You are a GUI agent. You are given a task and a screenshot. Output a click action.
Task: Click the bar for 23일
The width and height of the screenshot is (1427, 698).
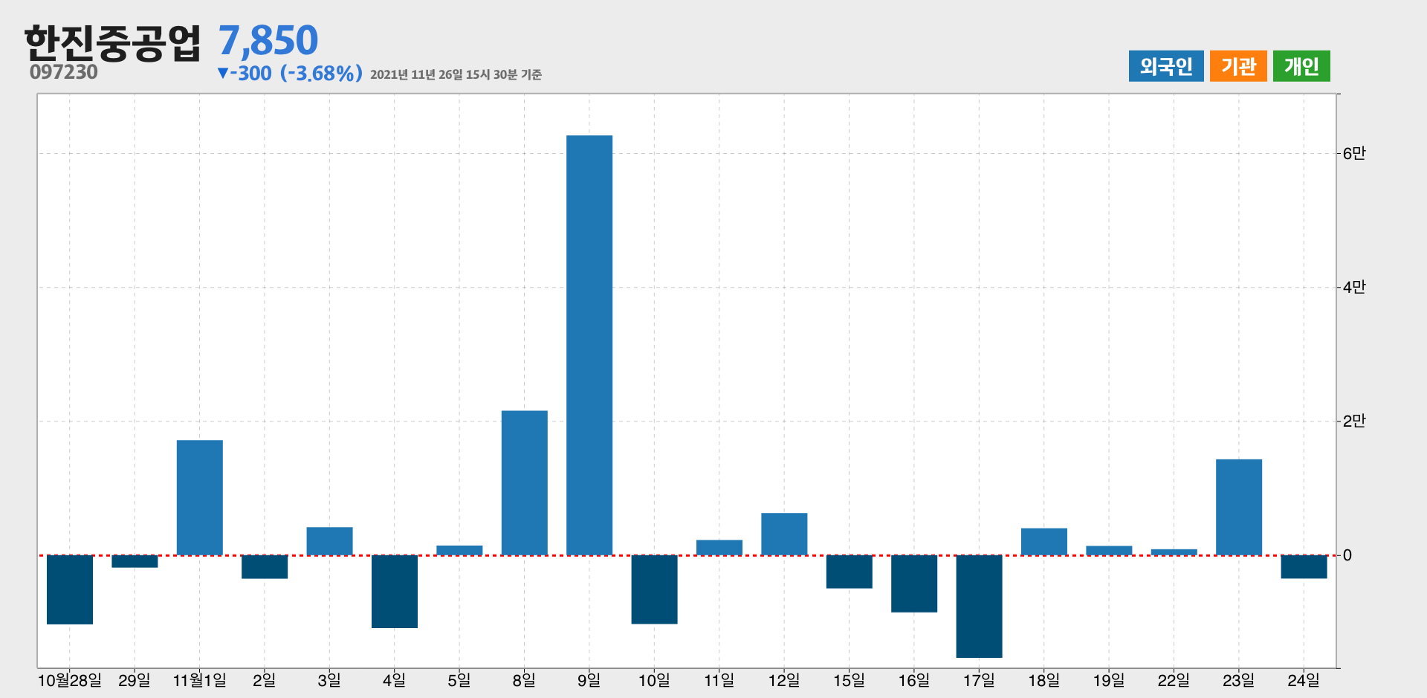(x=1239, y=507)
